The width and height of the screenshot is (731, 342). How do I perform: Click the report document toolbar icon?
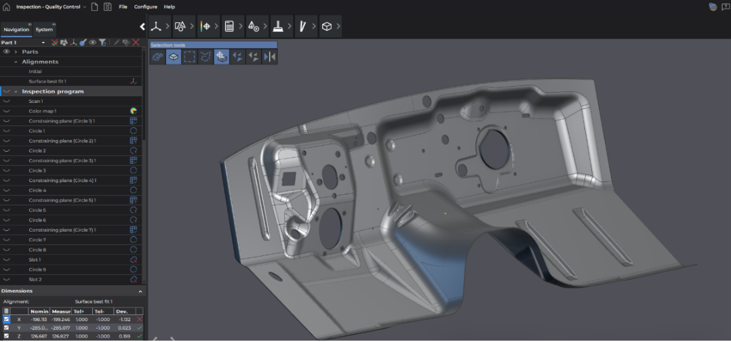[x=229, y=26]
